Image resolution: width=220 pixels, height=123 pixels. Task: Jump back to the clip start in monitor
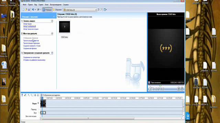pyautogui.click(x=156, y=89)
